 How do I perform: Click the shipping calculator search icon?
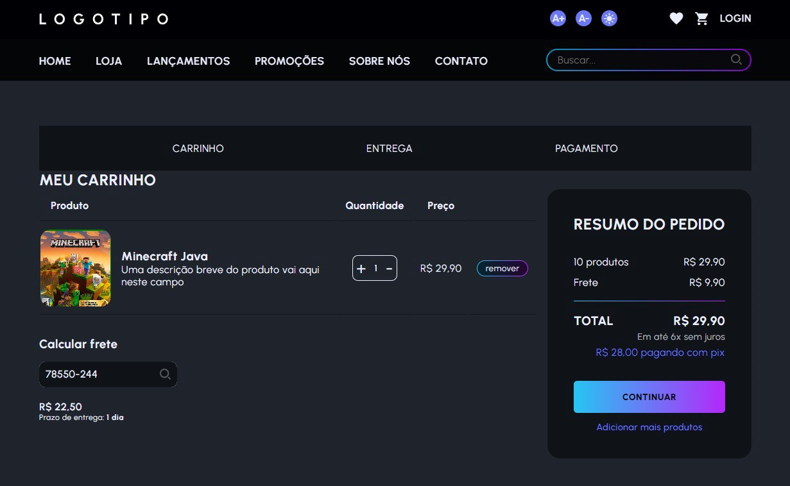[x=165, y=374]
